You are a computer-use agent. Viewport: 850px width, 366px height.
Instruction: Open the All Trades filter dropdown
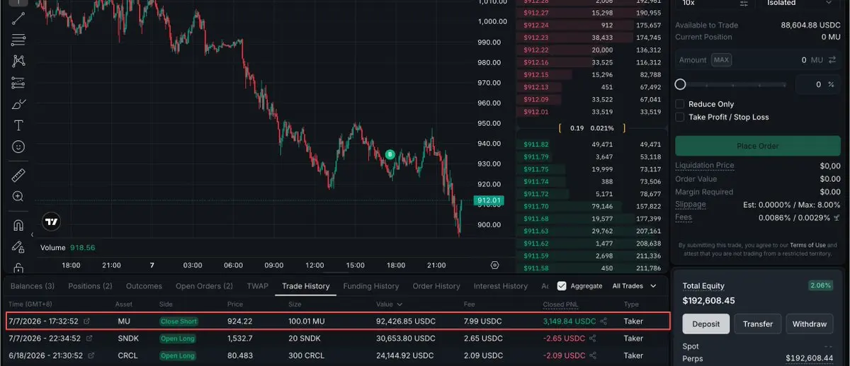pyautogui.click(x=634, y=286)
